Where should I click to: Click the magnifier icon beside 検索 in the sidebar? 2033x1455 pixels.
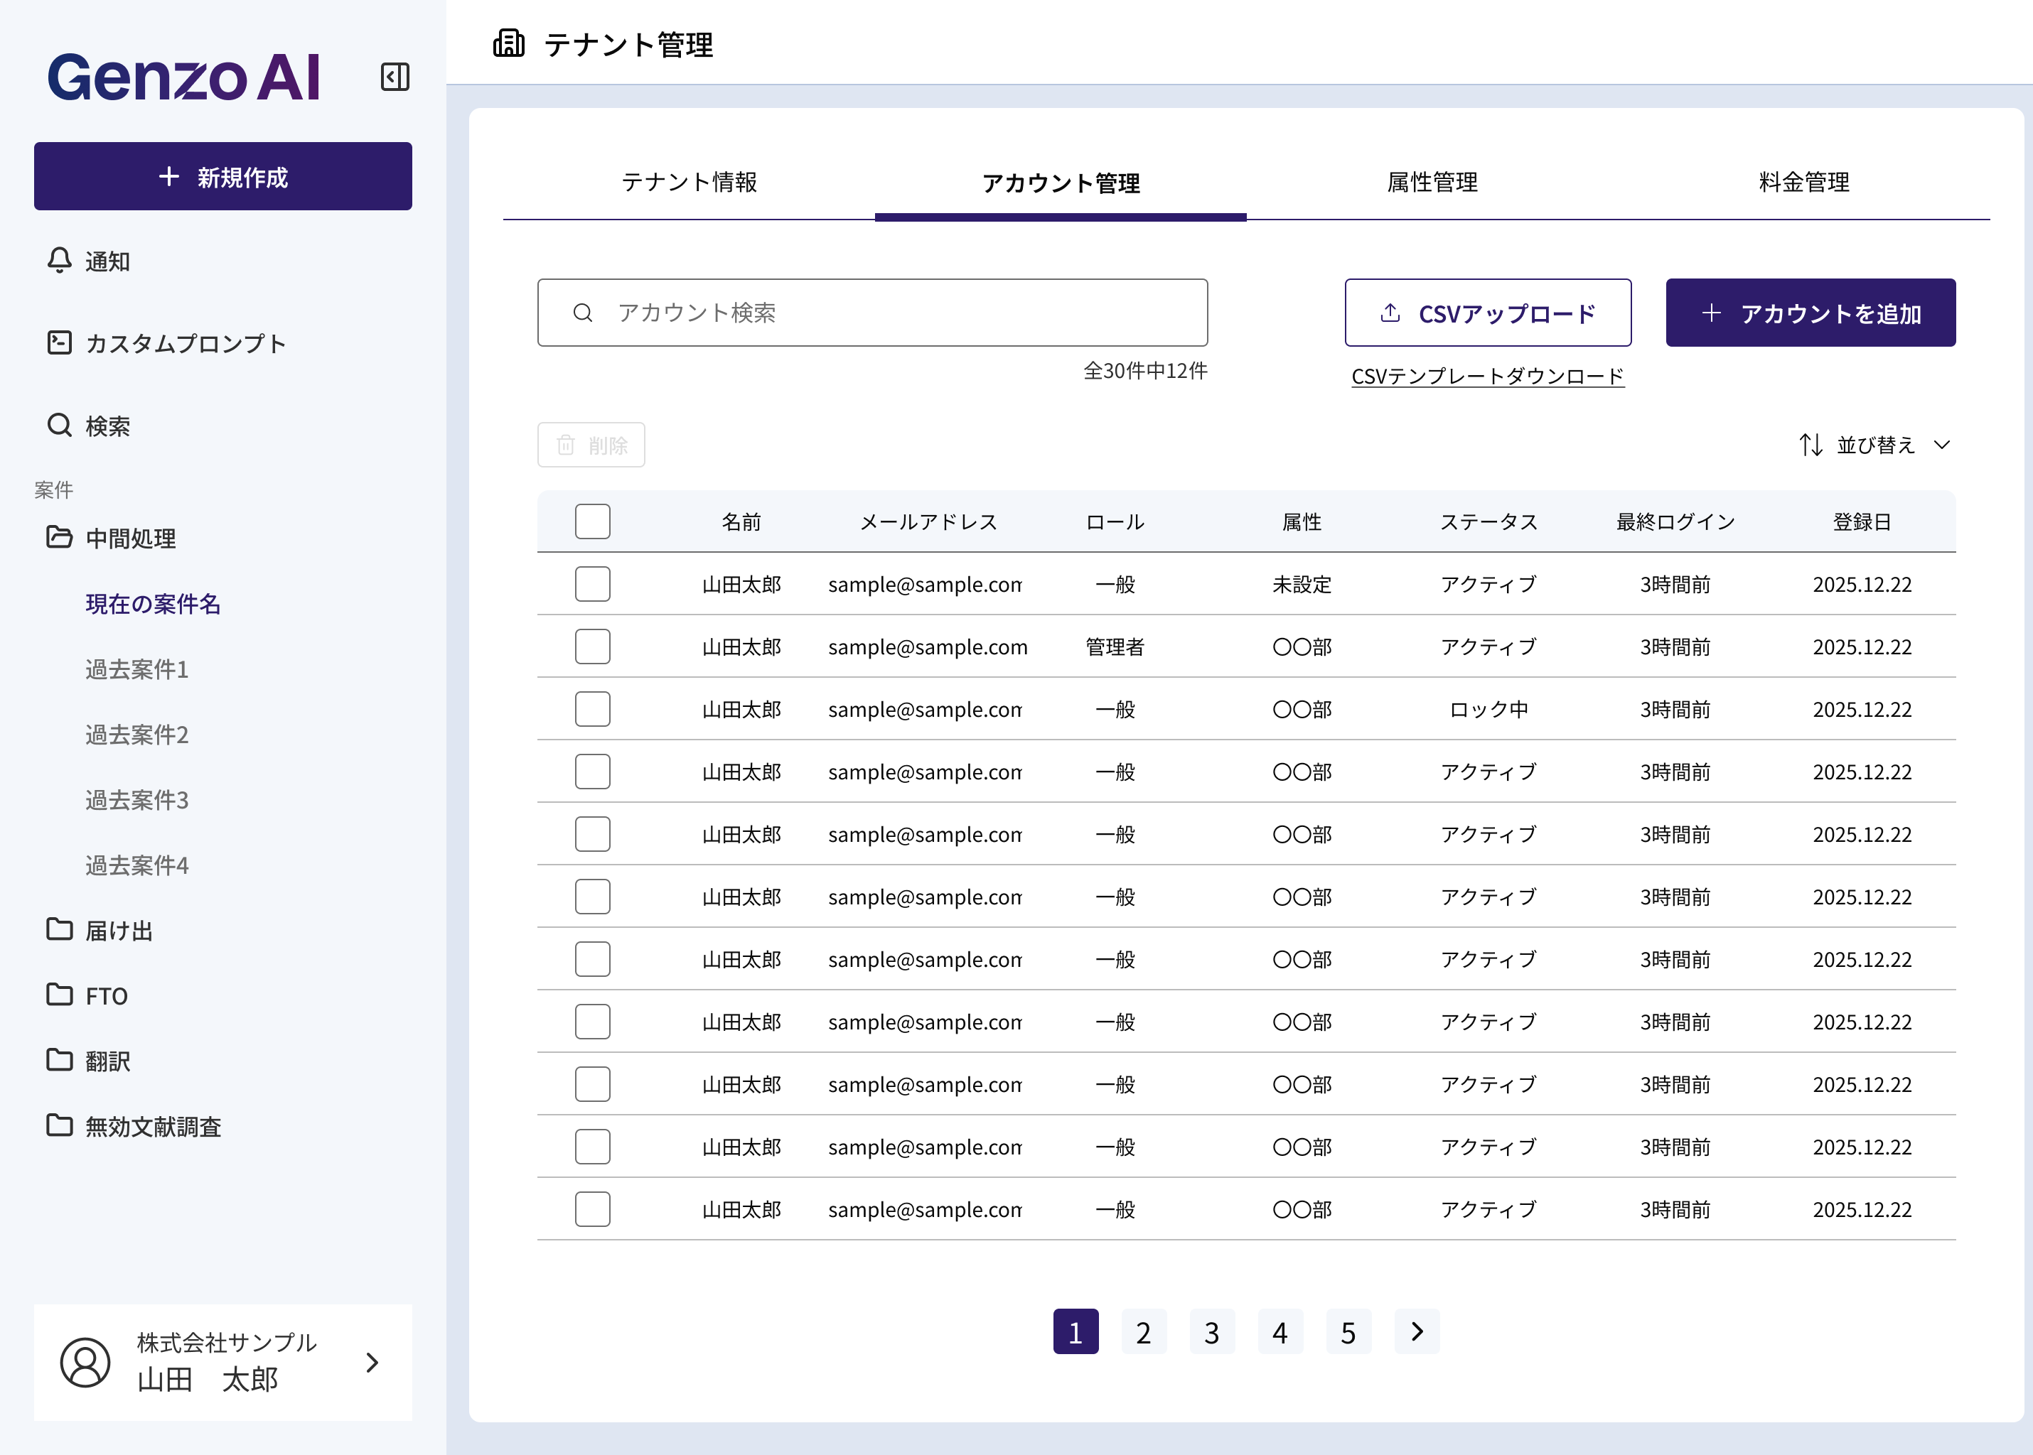[x=59, y=425]
